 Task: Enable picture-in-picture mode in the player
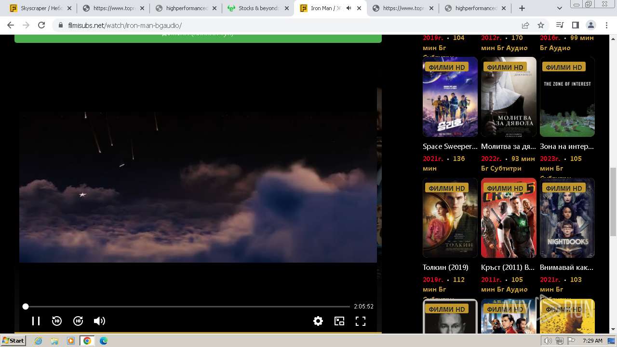pos(339,321)
